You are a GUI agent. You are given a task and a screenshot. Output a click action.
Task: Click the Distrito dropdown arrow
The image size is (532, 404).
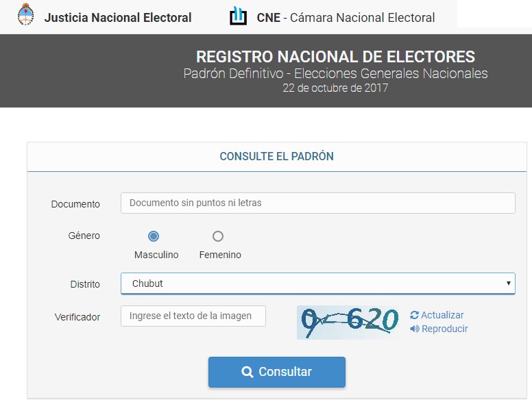(x=508, y=283)
